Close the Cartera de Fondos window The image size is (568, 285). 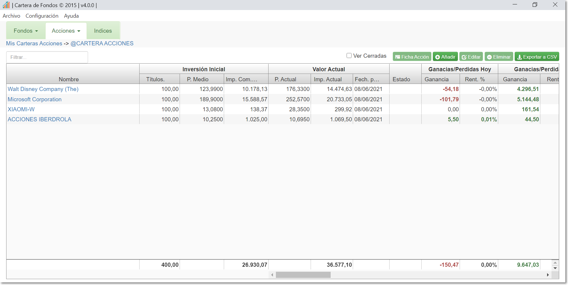[x=555, y=5]
